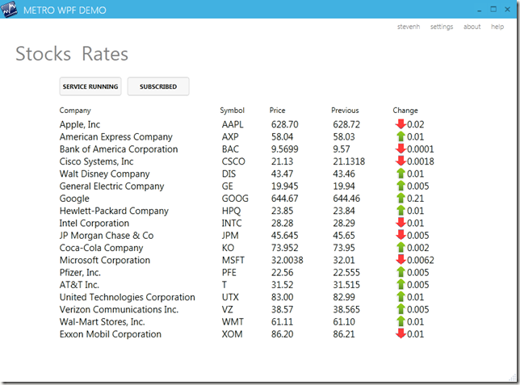Click the green up arrow for Pfizer
The image size is (520, 385).
401,272
